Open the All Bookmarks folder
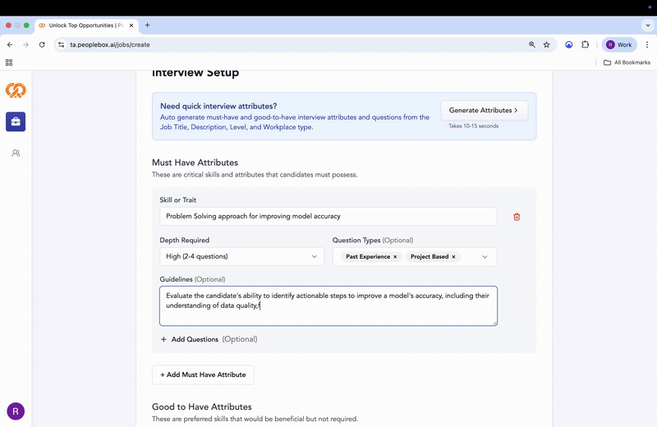 [627, 62]
